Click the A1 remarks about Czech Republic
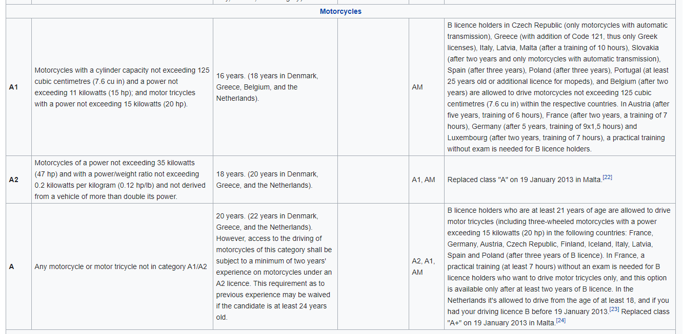The height and width of the screenshot is (334, 683). (558, 87)
